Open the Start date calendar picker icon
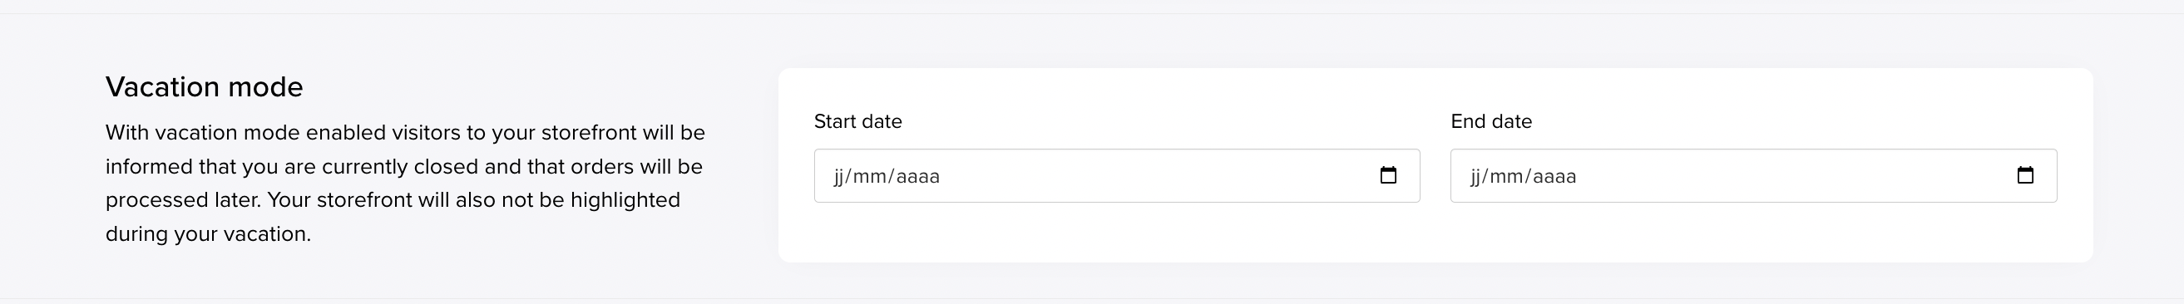2184x304 pixels. click(x=1388, y=175)
